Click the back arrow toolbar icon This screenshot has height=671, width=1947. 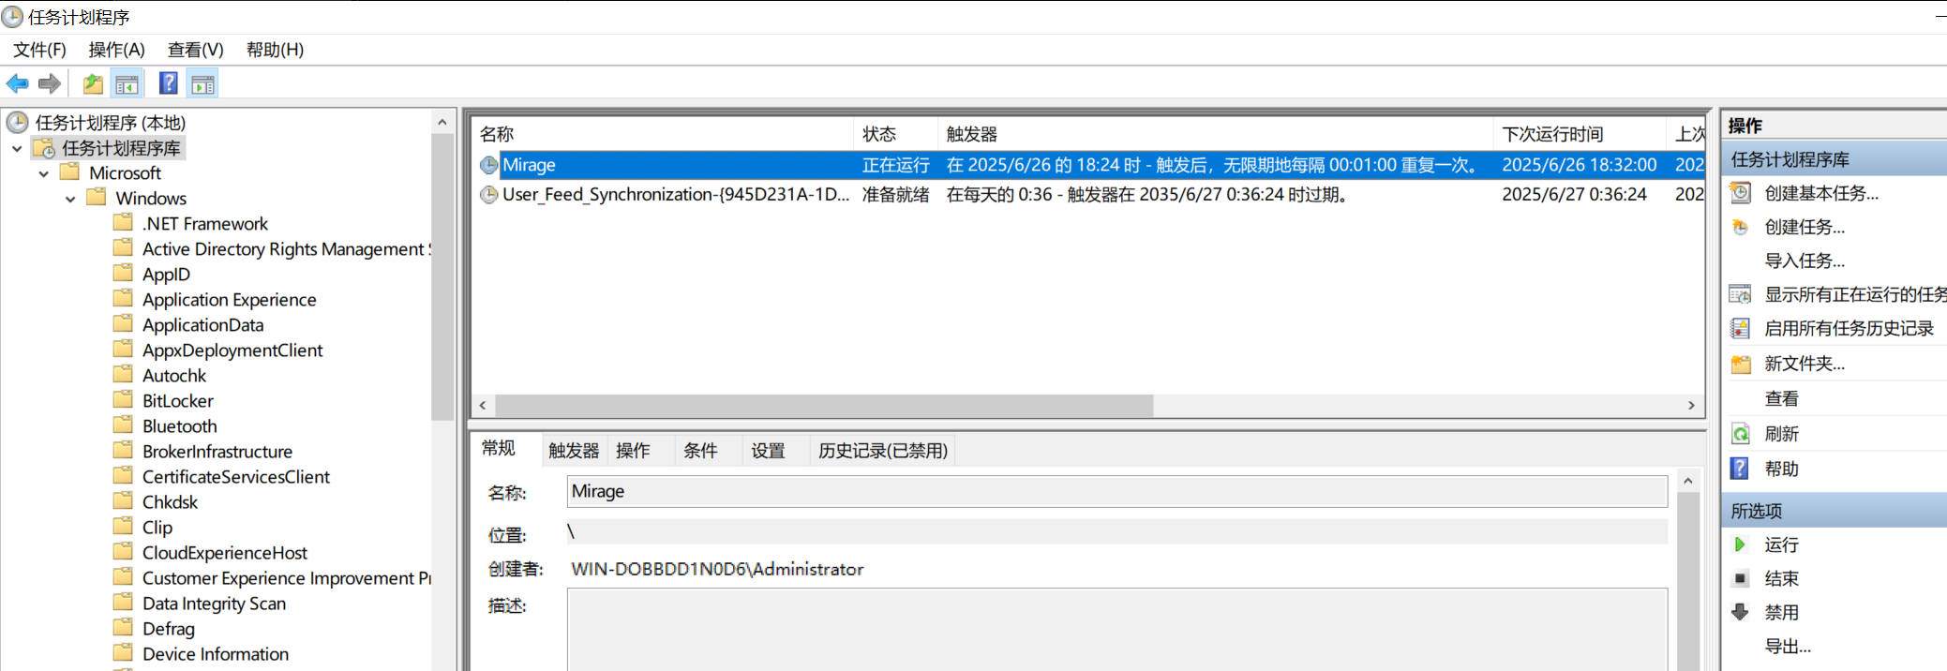pyautogui.click(x=17, y=84)
